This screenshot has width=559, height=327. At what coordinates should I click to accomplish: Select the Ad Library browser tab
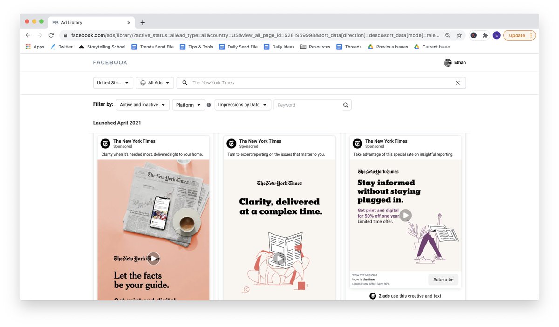pos(91,22)
